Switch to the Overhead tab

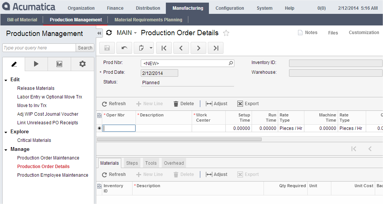[x=174, y=163]
